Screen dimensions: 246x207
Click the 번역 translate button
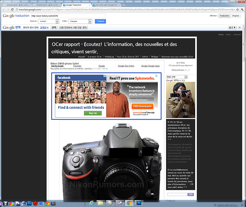point(54,28)
